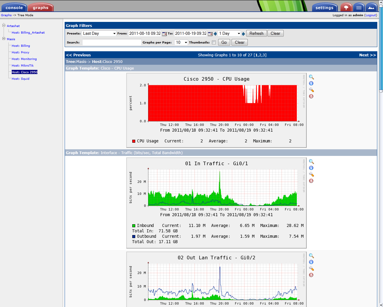Switch to preview view mode icon
383x307 pixels.
click(x=371, y=7)
